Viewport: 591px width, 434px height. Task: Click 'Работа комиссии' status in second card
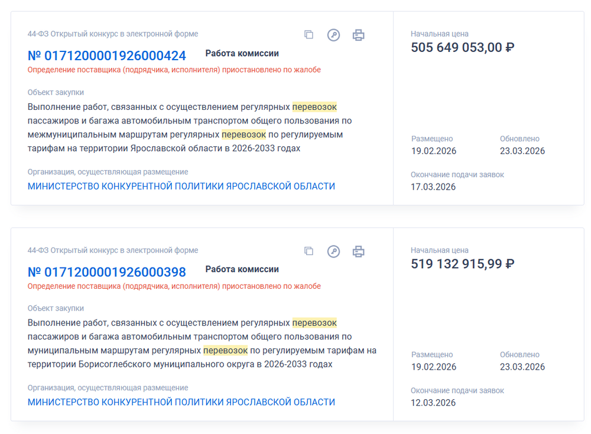[242, 269]
